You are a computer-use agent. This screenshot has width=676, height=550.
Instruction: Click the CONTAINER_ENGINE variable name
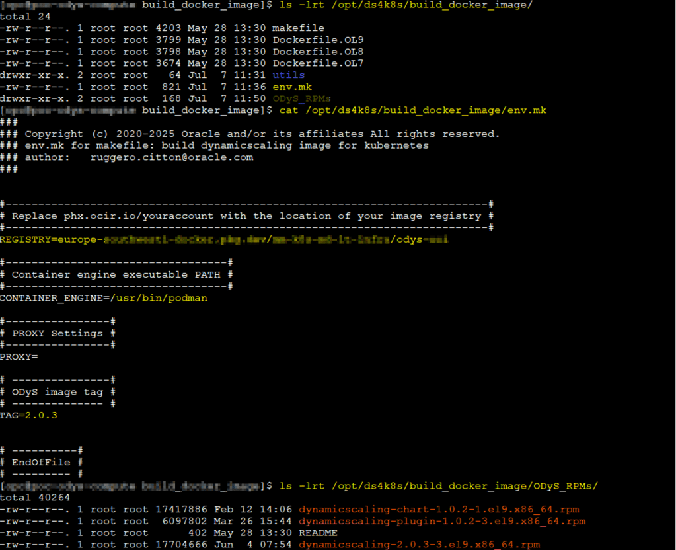click(x=52, y=298)
